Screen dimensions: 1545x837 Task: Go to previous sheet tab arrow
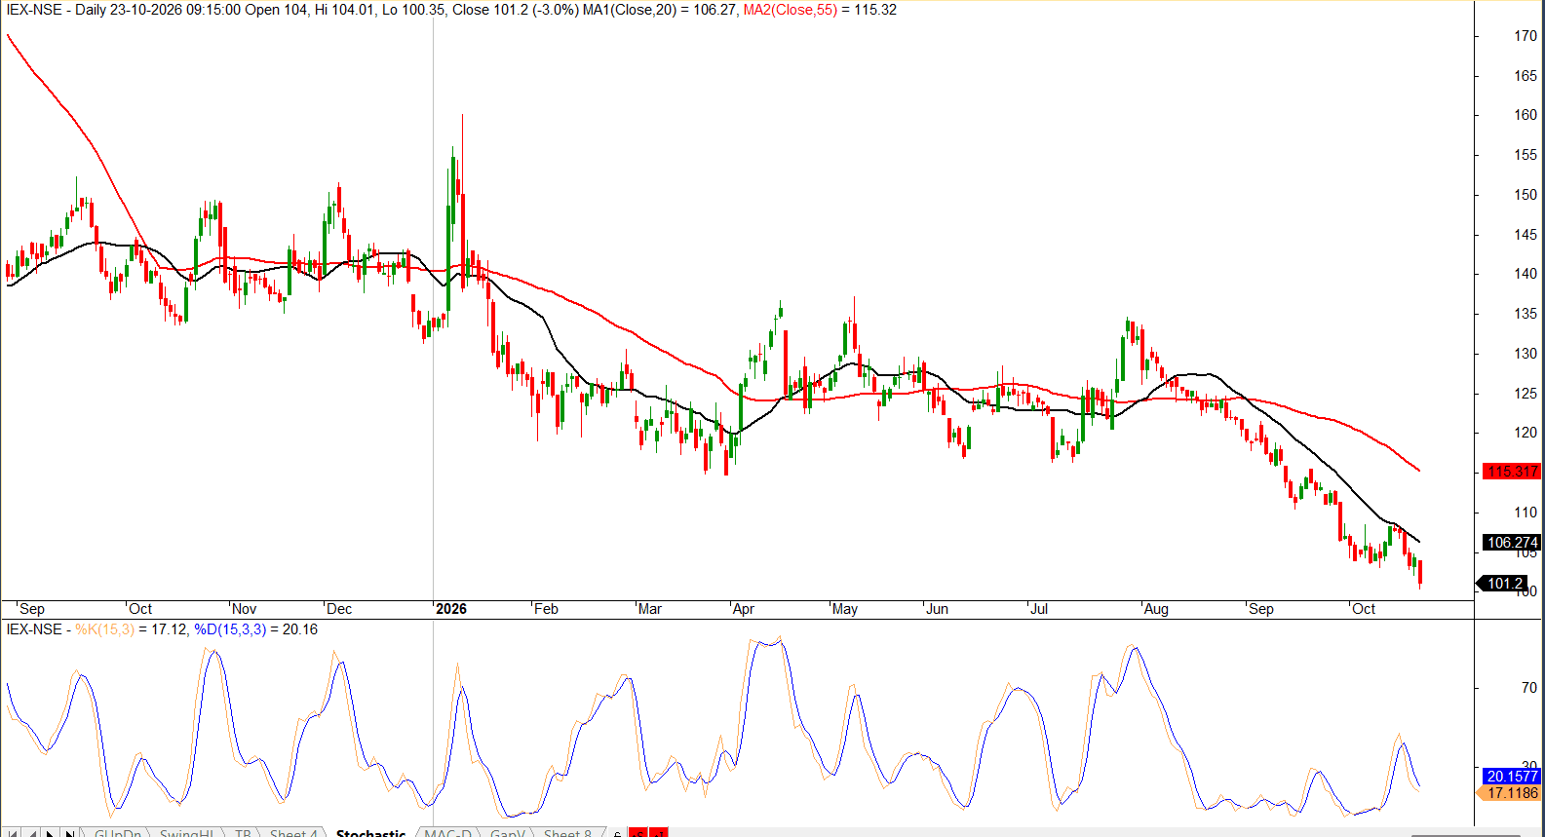click(31, 832)
